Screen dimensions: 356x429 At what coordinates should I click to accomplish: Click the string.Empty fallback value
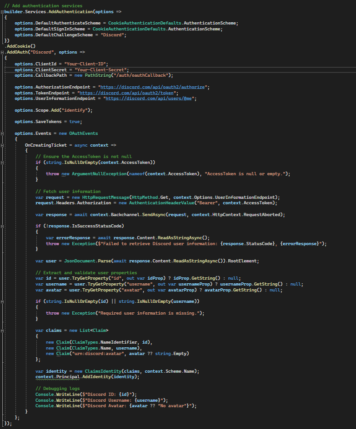point(171,354)
